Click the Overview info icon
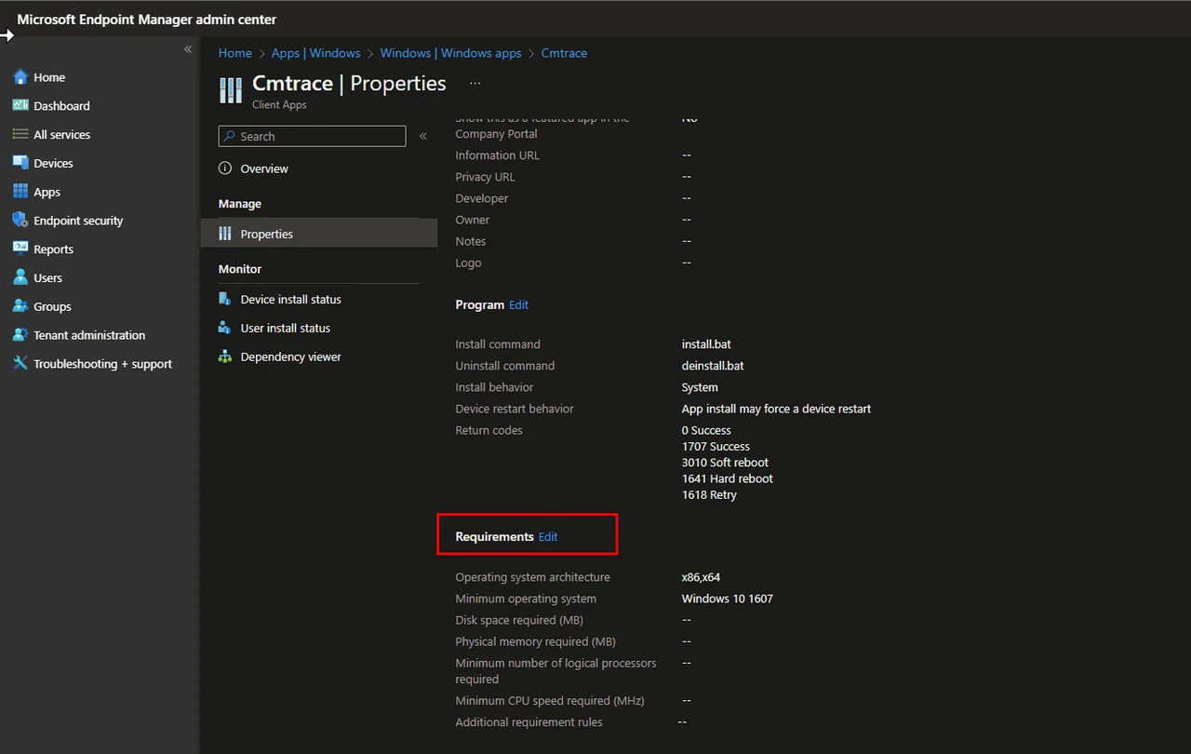 (225, 168)
